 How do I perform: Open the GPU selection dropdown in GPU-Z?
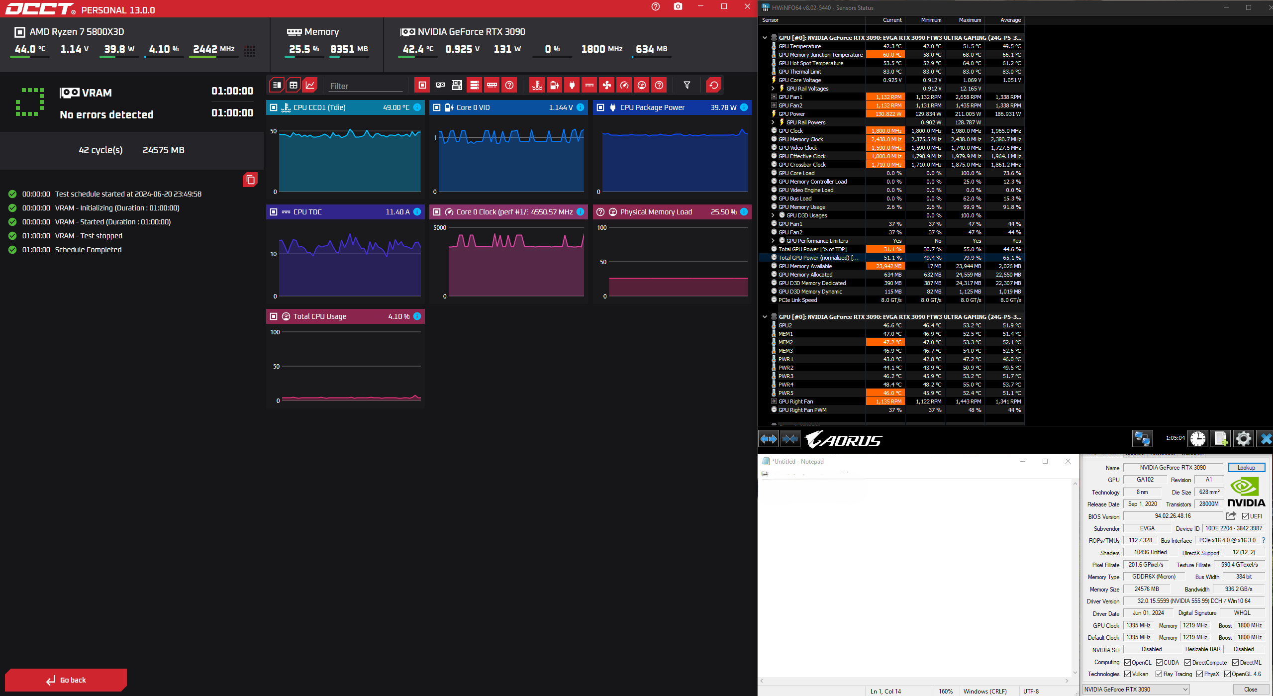click(x=1135, y=689)
